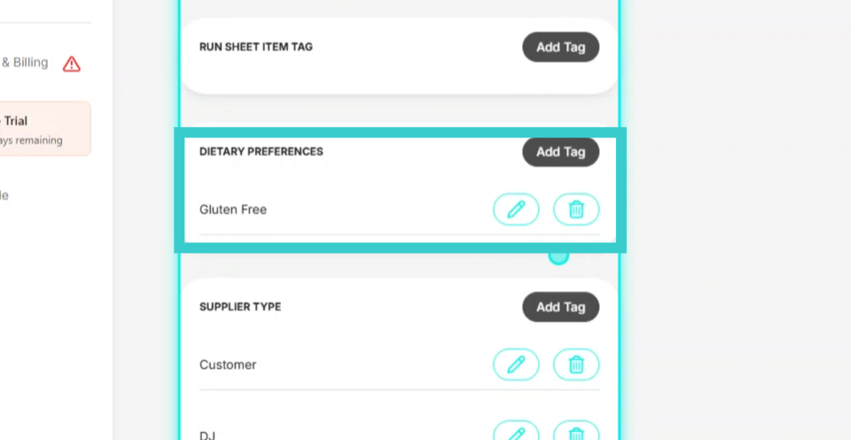Select the DJ tag name
Viewport: 851px width, 440px height.
[x=207, y=435]
